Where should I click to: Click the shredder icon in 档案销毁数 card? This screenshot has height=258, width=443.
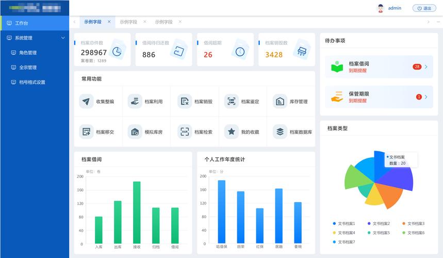click(x=302, y=51)
